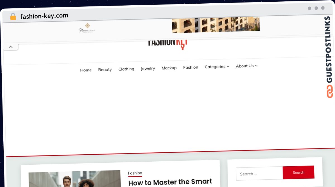The image size is (335, 187).
Task: Click the Fashion category tag on article
Action: (x=135, y=173)
